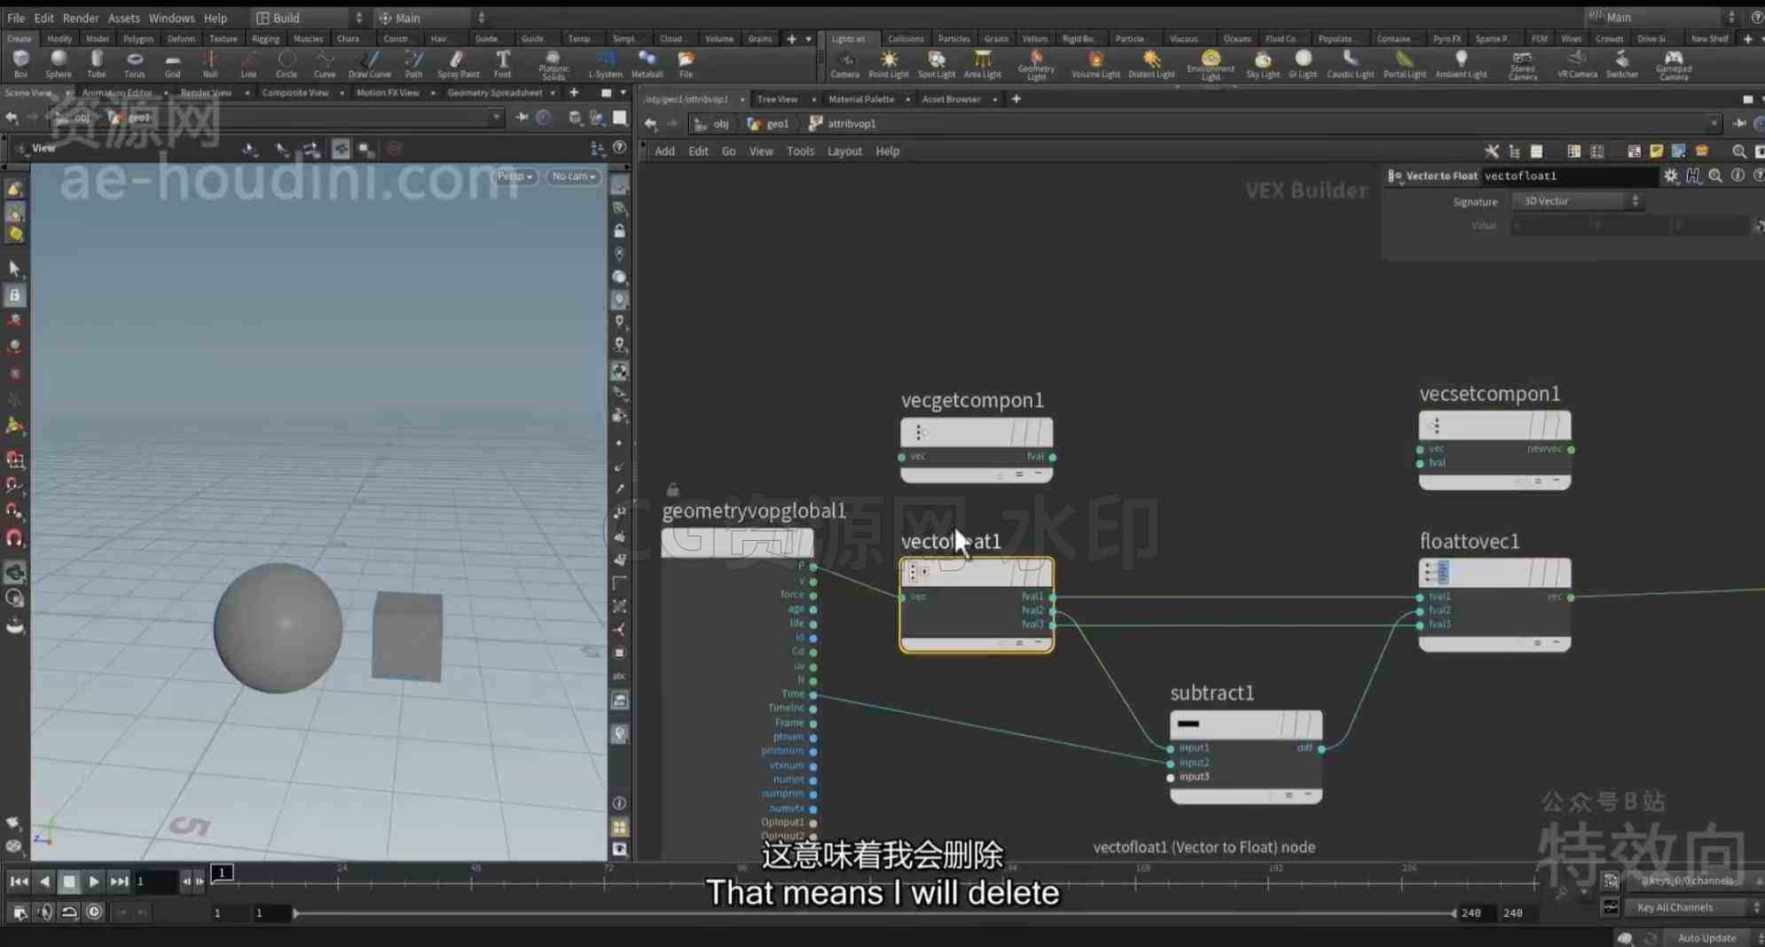
Task: Toggle audio on timeline controls
Action: pos(43,912)
